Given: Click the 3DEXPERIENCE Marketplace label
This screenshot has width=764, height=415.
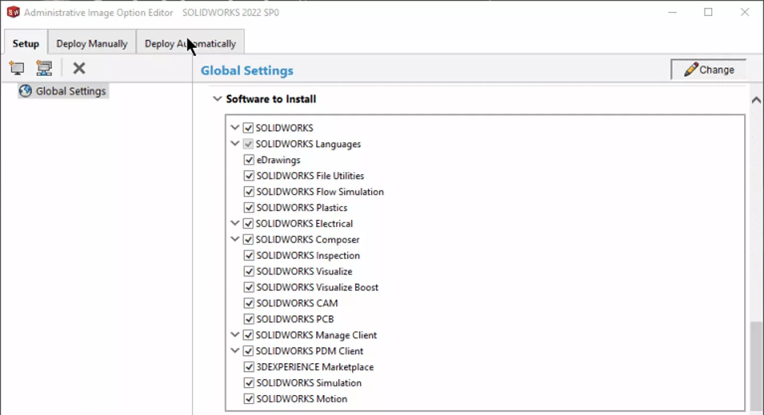Looking at the screenshot, I should click(x=315, y=367).
